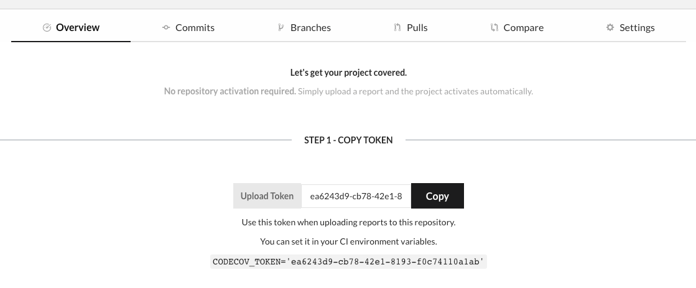Switch to the Commits tab label
Screen dimensions: 696x288
click(x=195, y=27)
